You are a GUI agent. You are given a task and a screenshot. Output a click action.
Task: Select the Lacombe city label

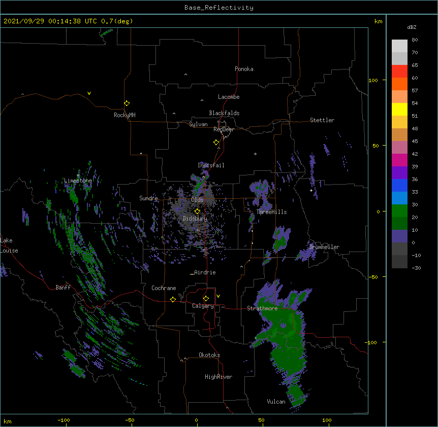point(229,97)
